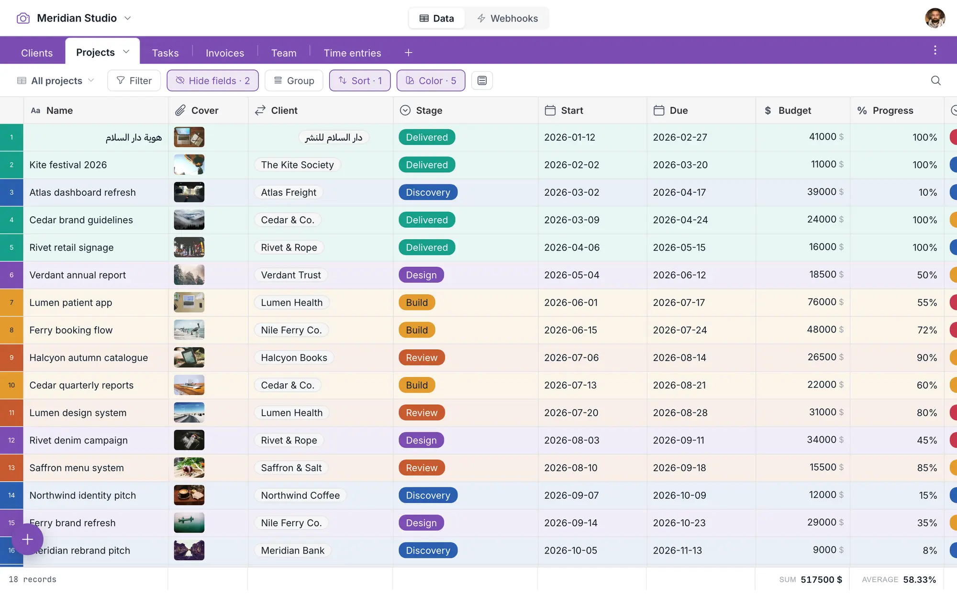The height and width of the screenshot is (598, 957).
Task: Open Build stage of Lumen patient app
Action: coord(417,302)
